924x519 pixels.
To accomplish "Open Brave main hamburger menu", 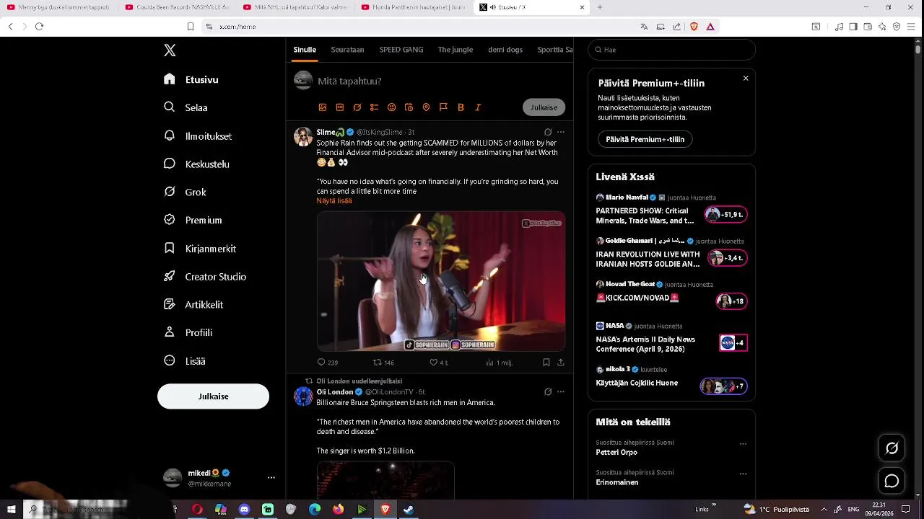I will (x=911, y=27).
